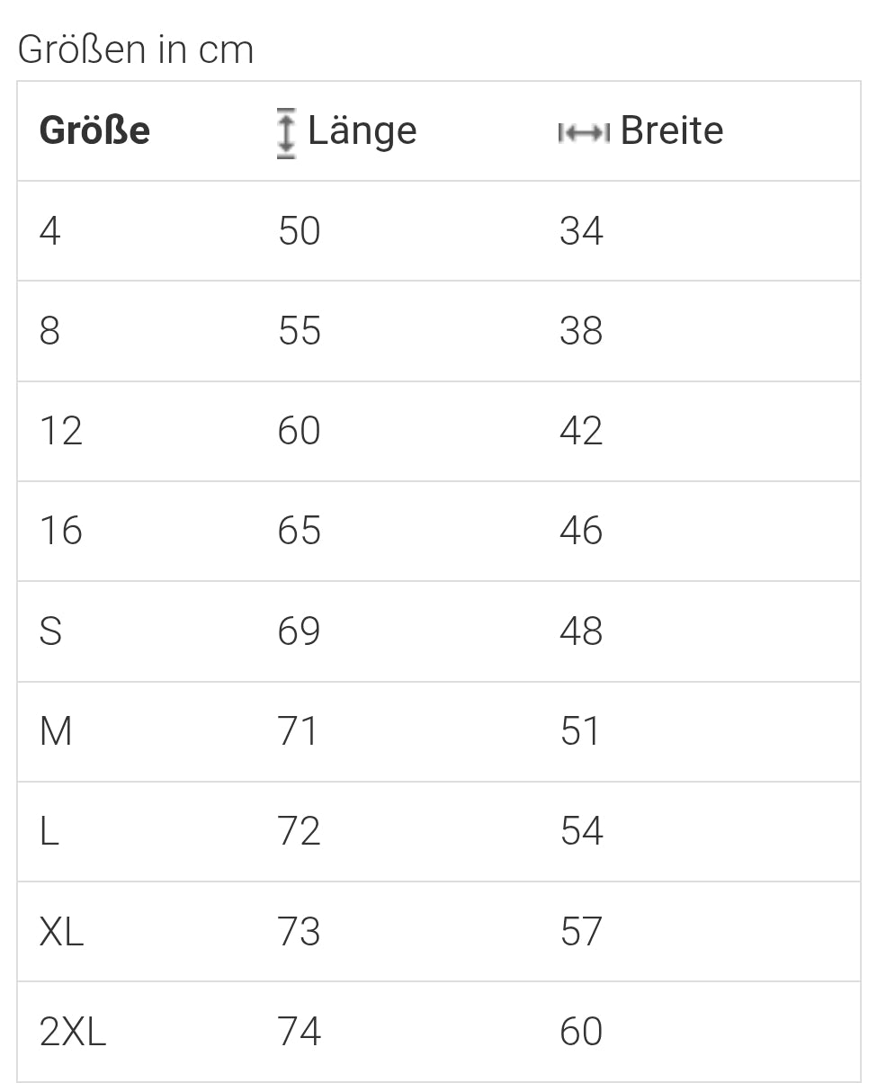Select the size 12 row label

(x=61, y=431)
